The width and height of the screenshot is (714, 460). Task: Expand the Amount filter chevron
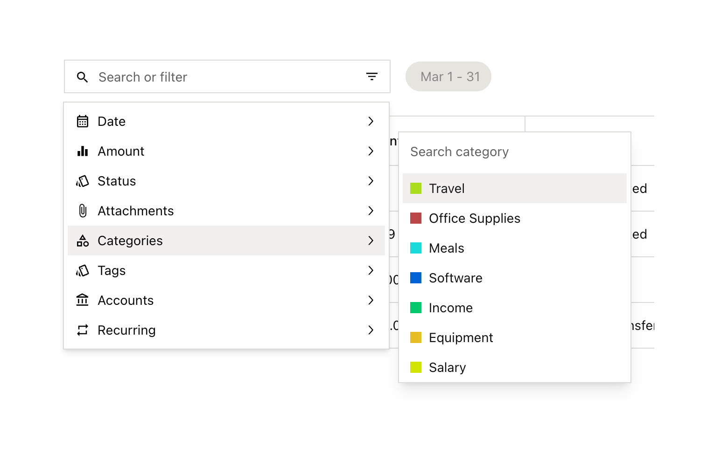tap(371, 151)
